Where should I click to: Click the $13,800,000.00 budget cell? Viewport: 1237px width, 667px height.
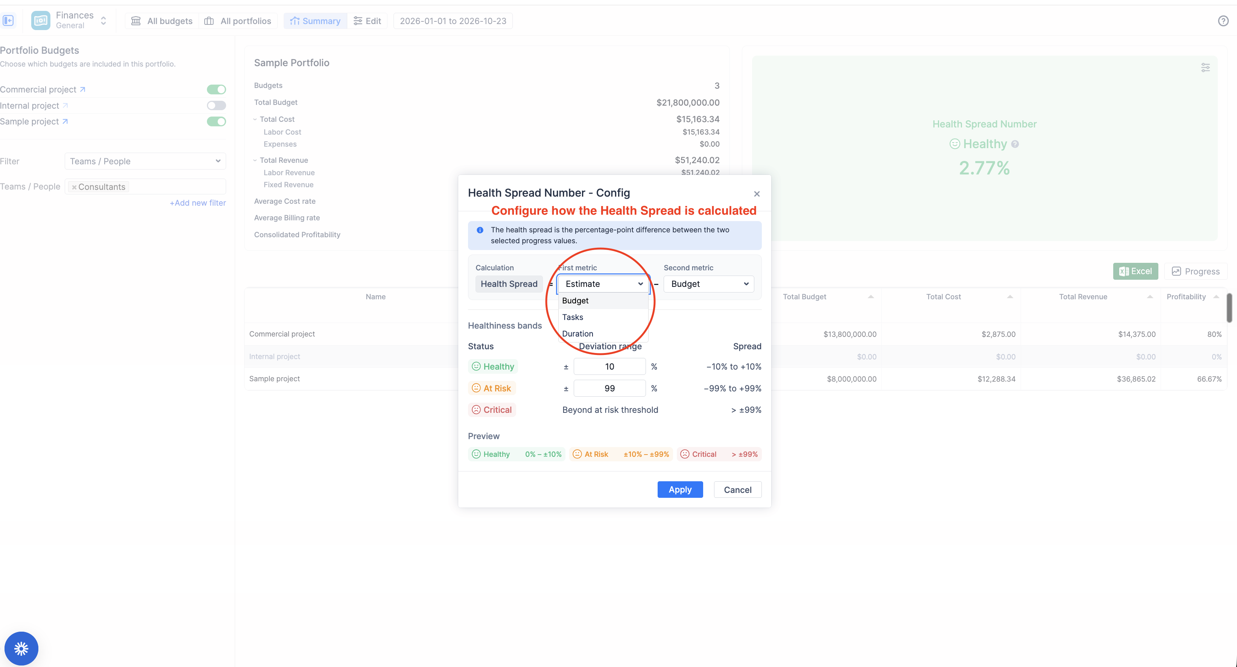[849, 334]
